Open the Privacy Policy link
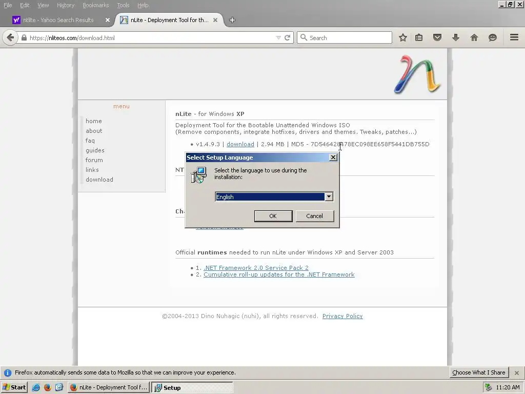 pos(342,316)
